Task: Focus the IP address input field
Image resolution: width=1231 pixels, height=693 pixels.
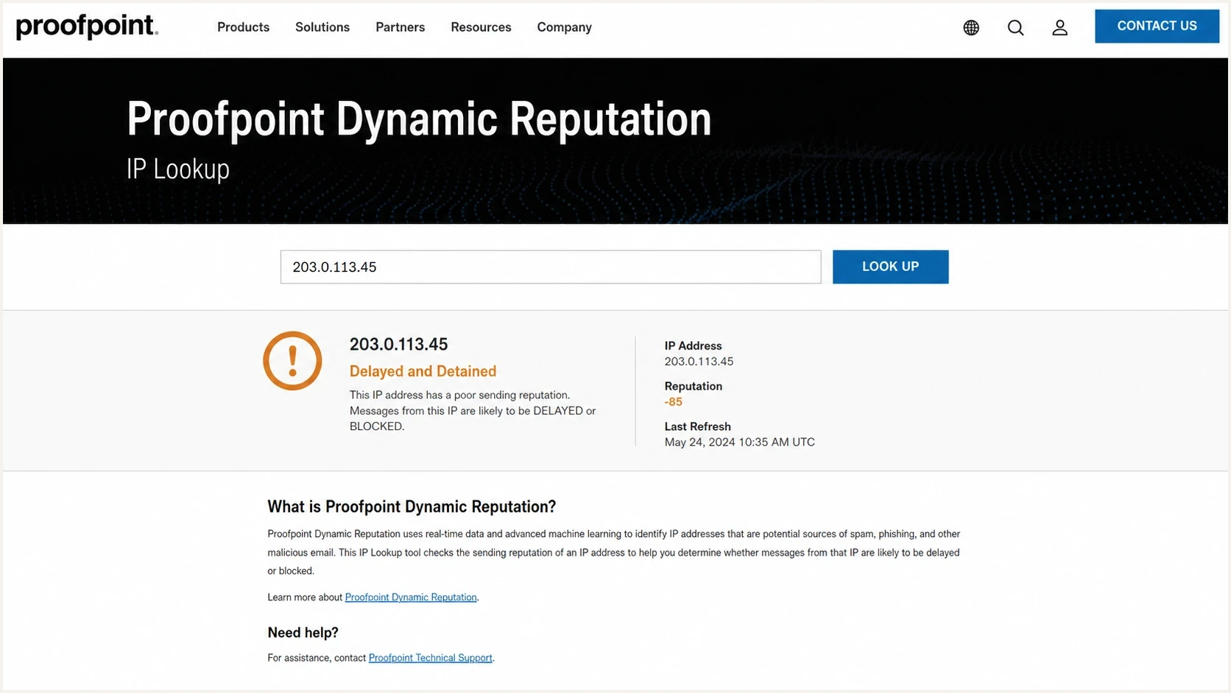Action: tap(551, 267)
